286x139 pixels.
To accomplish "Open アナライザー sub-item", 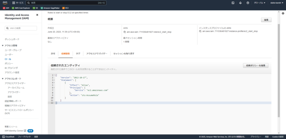I will click(14, 92).
